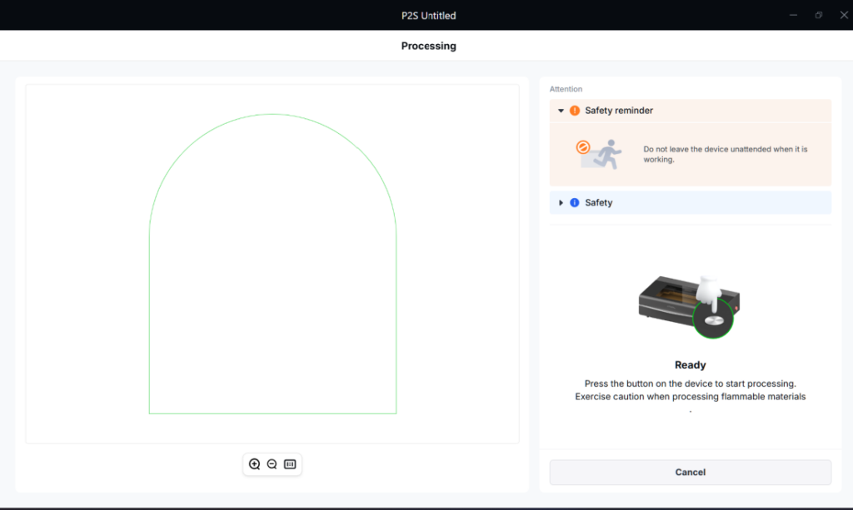Image resolution: width=853 pixels, height=510 pixels.
Task: Zoom in on the preview canvas
Action: [254, 464]
